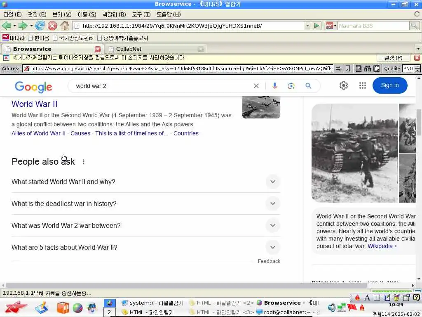Close the popup blocked notification bar

[x=417, y=58]
